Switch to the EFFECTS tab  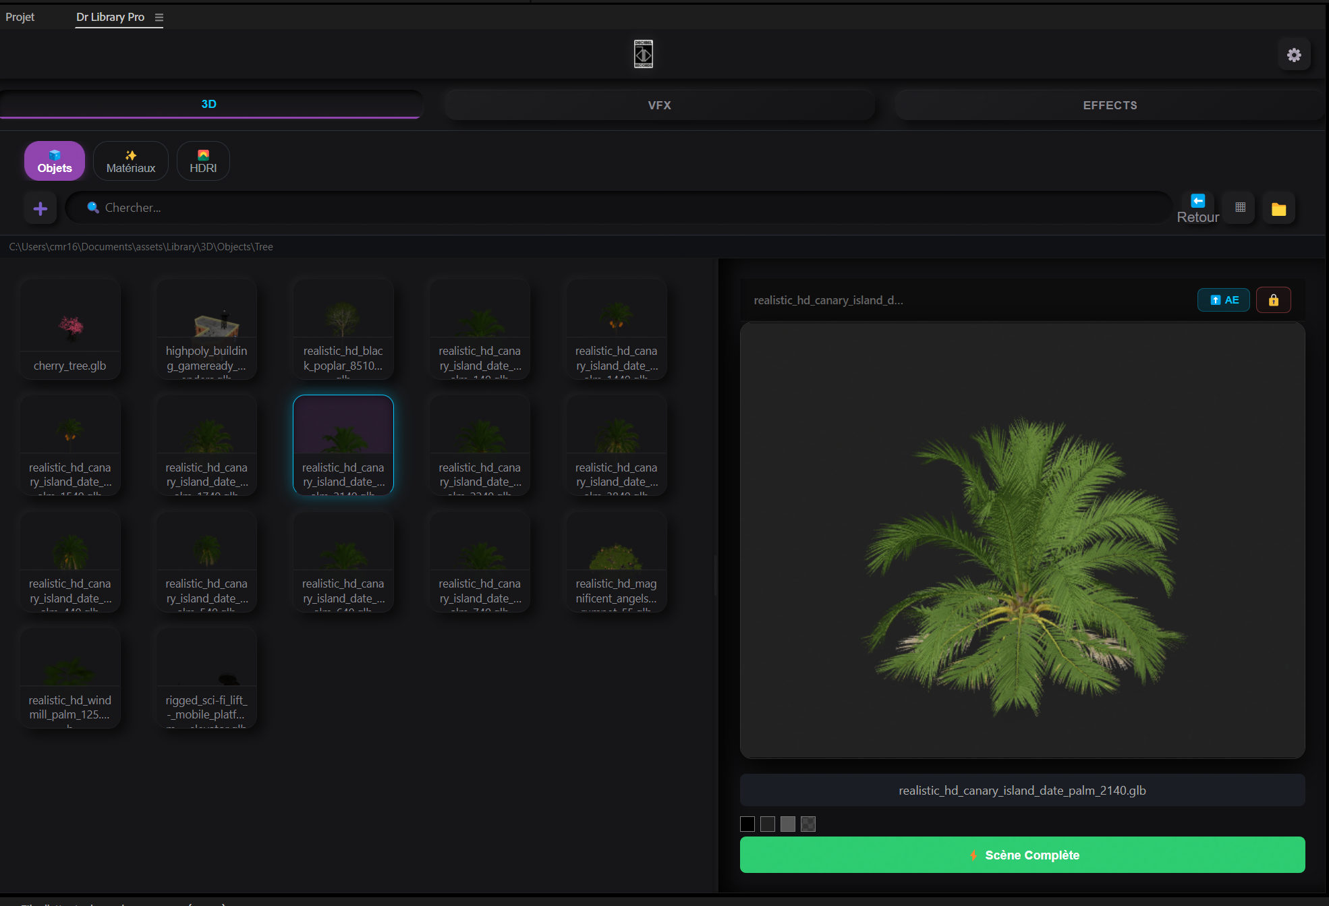coord(1110,105)
